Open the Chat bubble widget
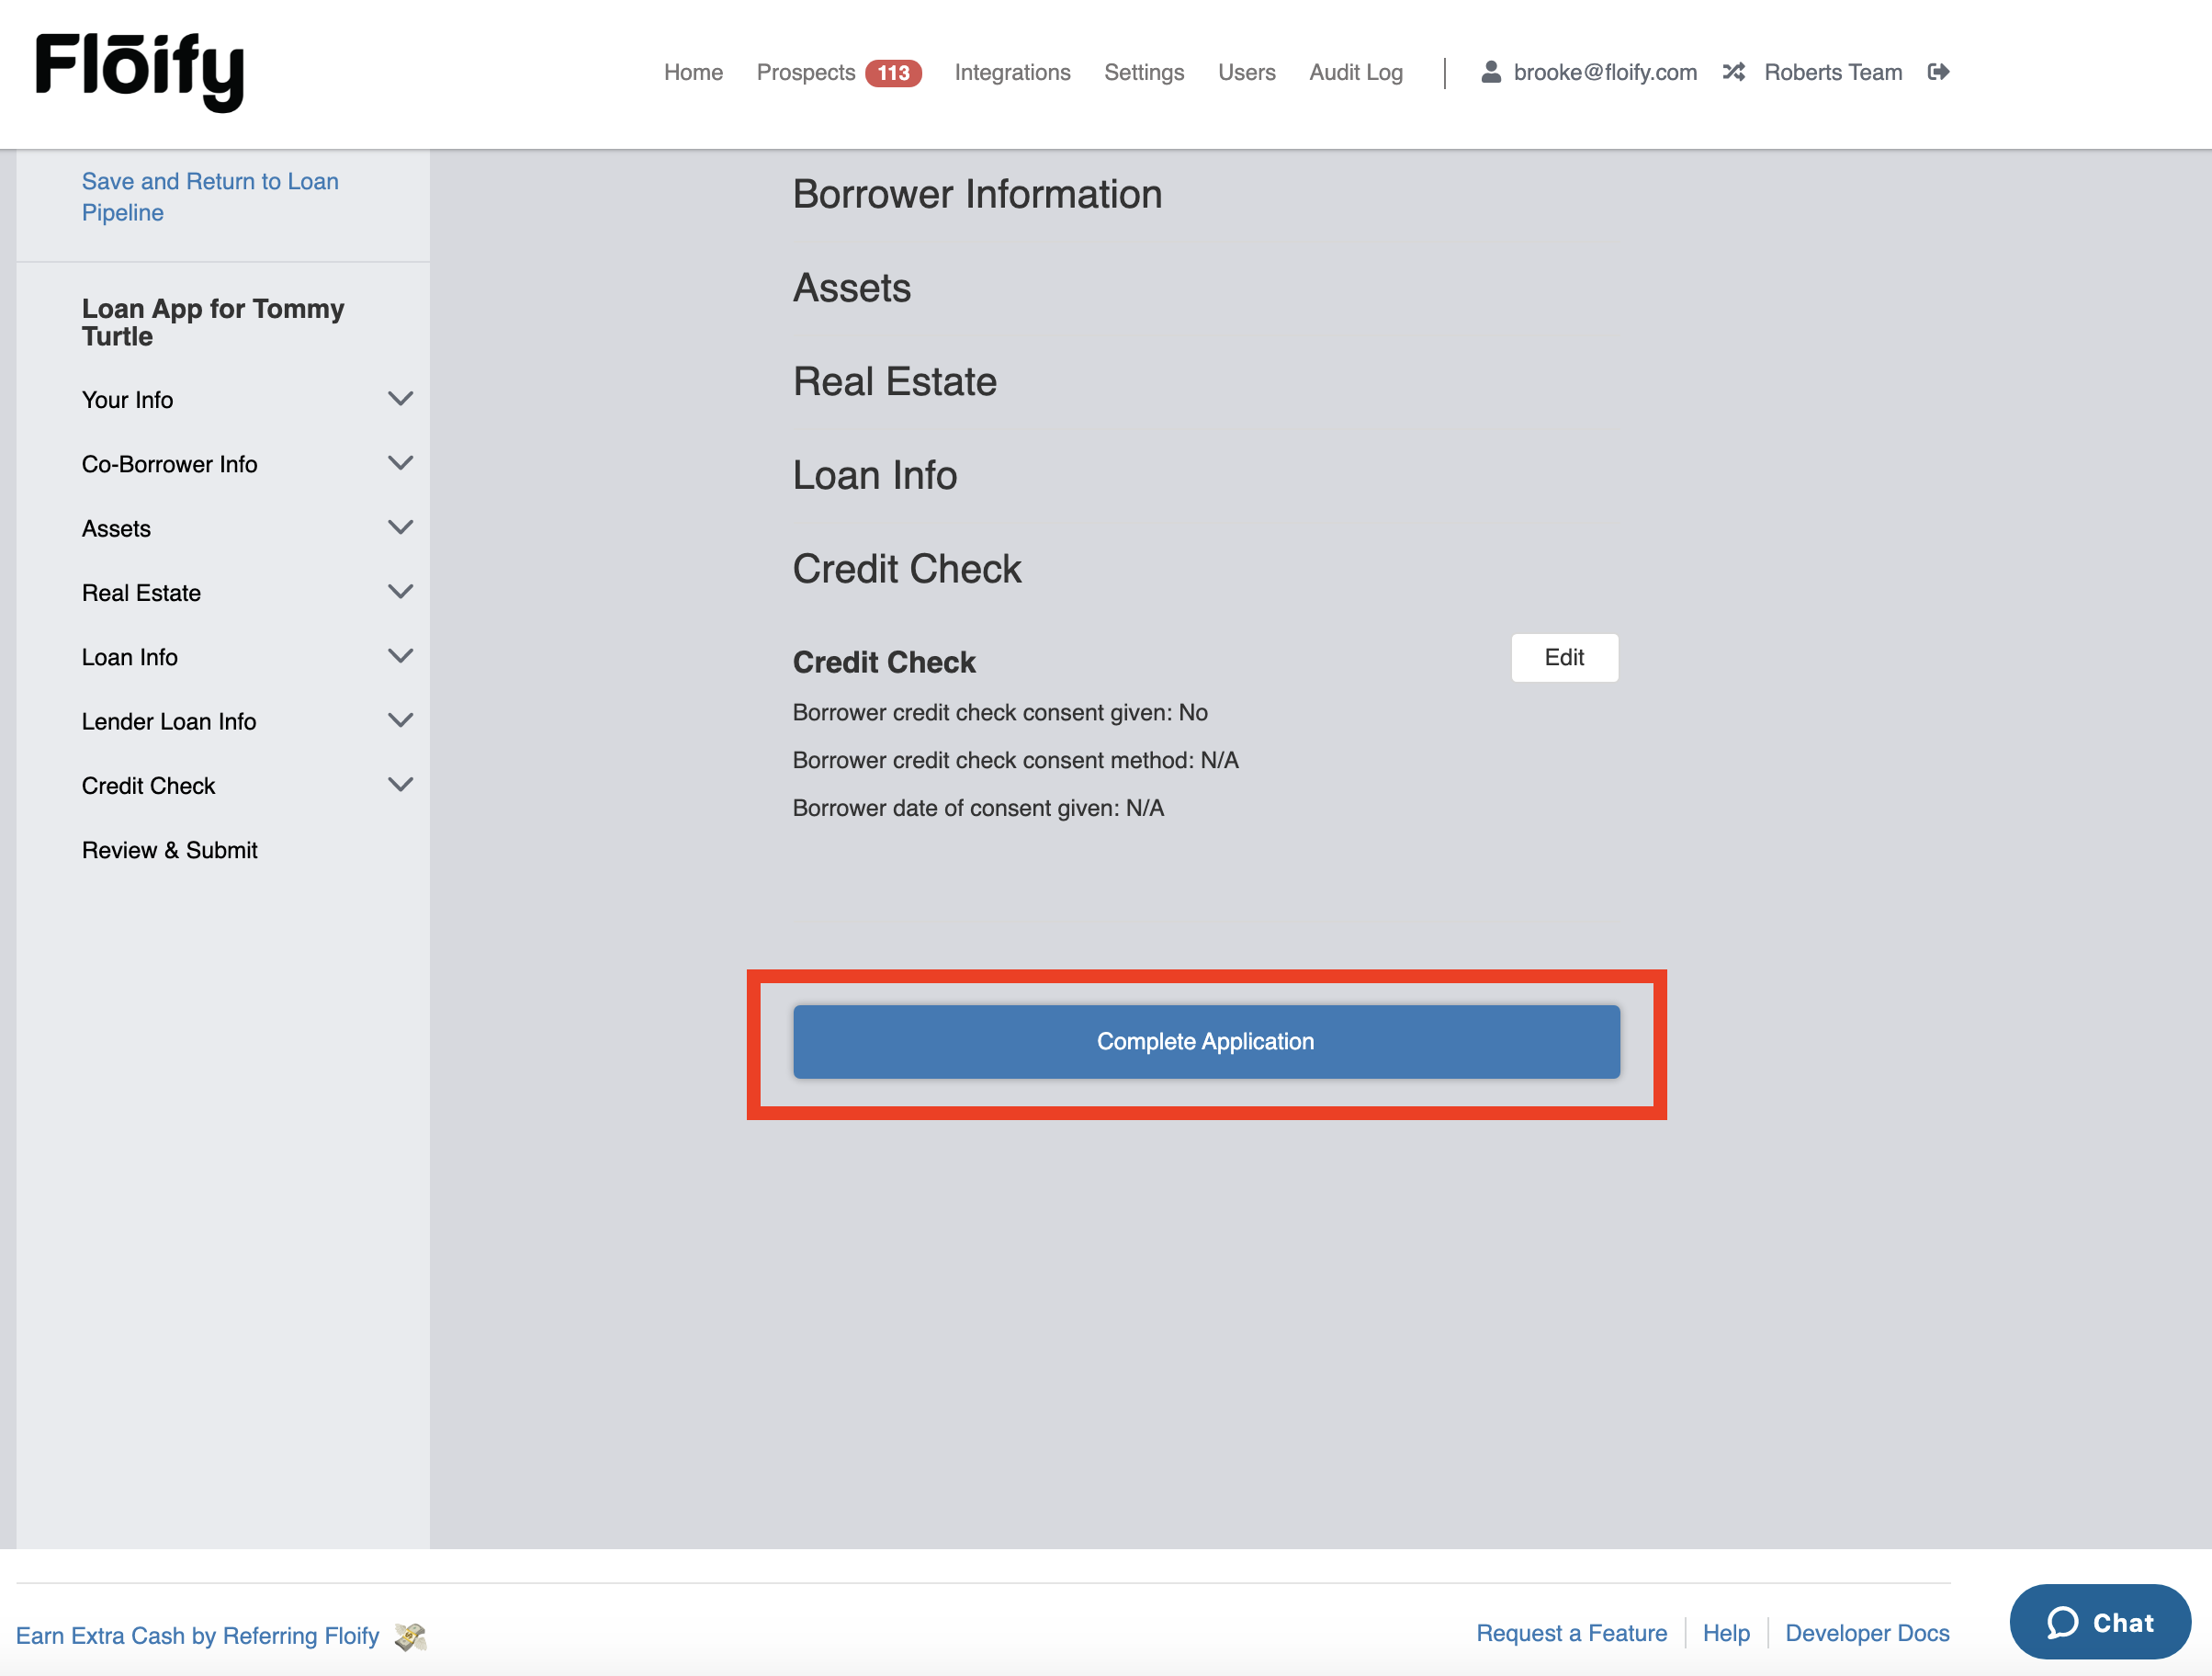Image resolution: width=2212 pixels, height=1676 pixels. (2099, 1621)
